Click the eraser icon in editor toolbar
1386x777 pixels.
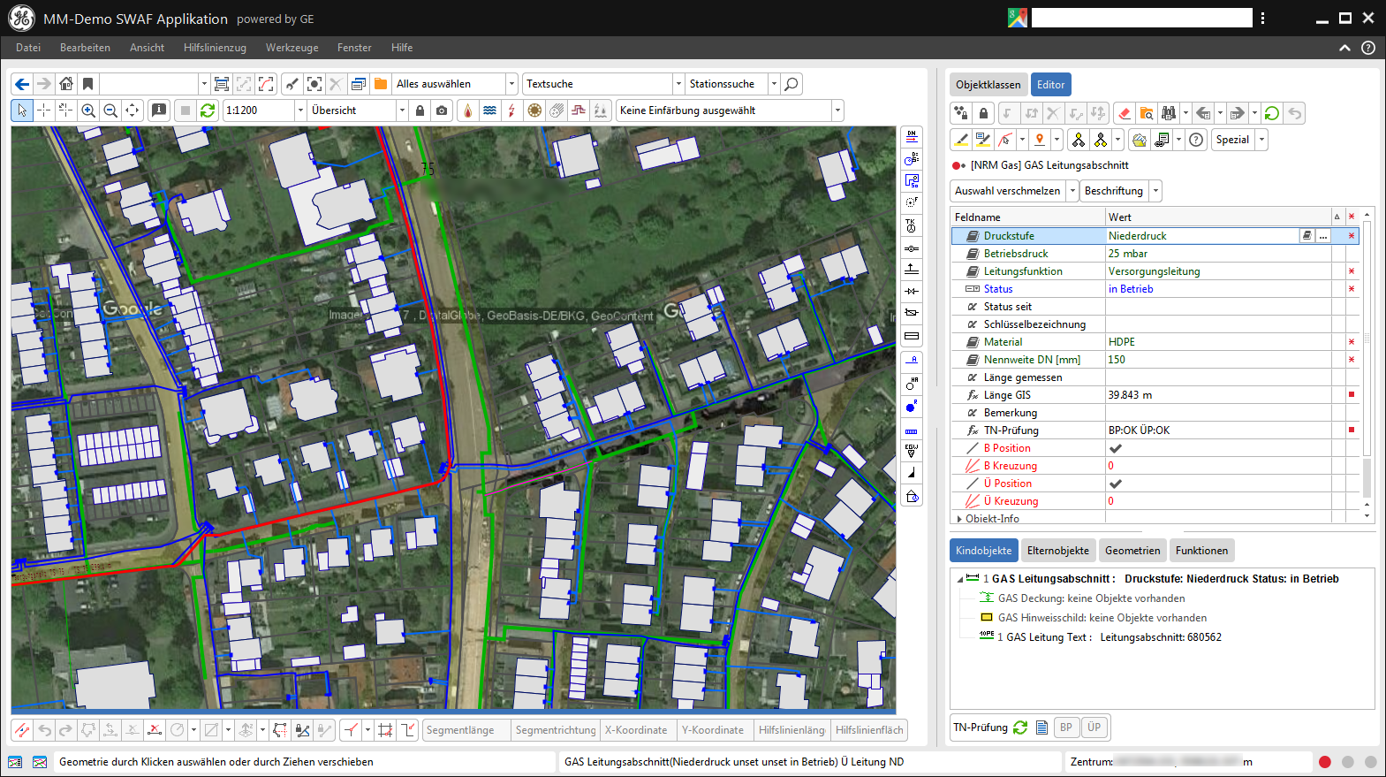tap(1125, 113)
